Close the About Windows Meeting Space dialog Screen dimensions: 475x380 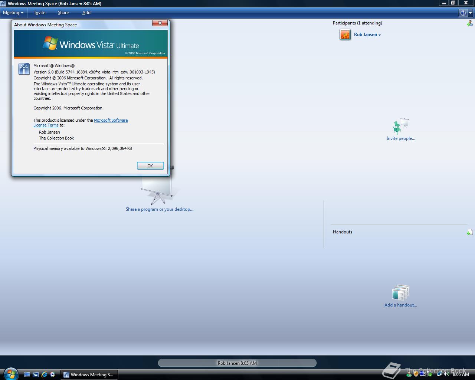coord(160,23)
